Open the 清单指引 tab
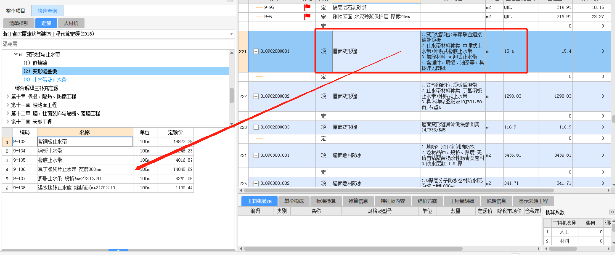 [19, 23]
